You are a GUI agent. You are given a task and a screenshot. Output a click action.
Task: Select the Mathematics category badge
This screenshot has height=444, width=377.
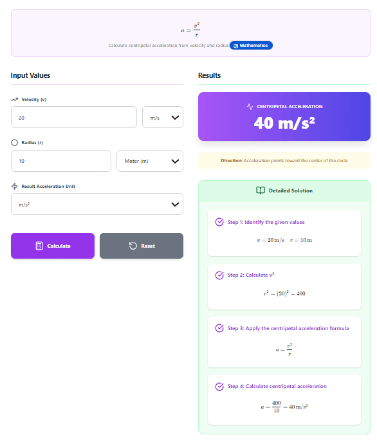[x=251, y=45]
